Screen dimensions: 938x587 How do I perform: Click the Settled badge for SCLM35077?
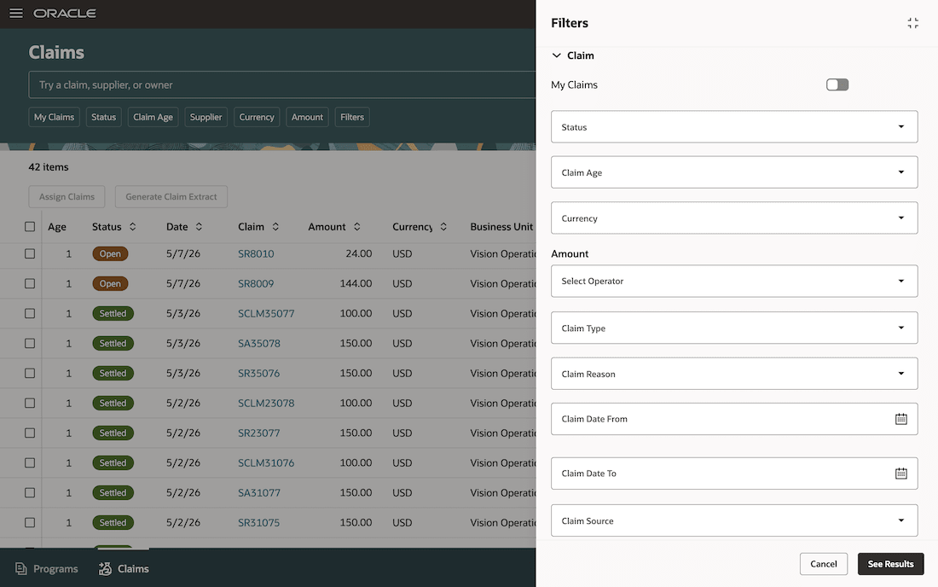113,313
